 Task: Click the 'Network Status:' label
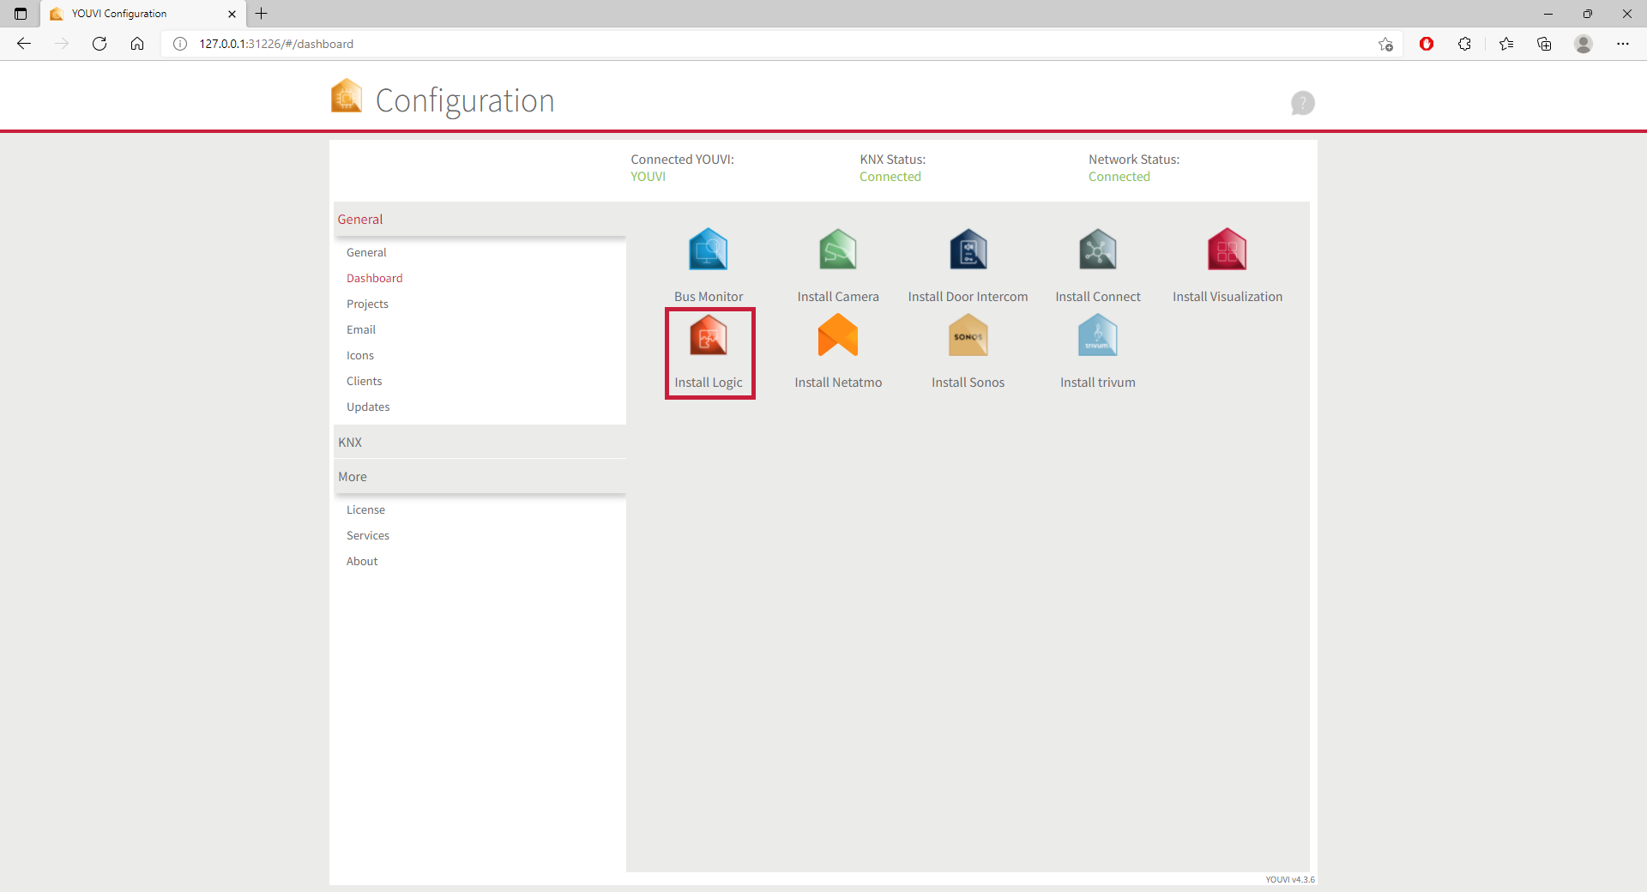pos(1134,160)
